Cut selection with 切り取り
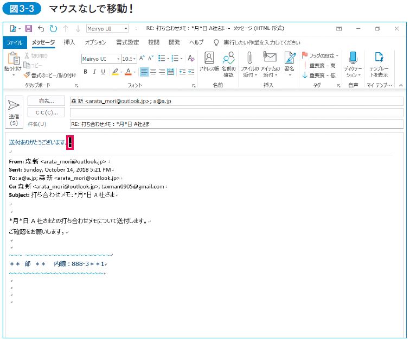410x341 pixels. tap(36, 55)
